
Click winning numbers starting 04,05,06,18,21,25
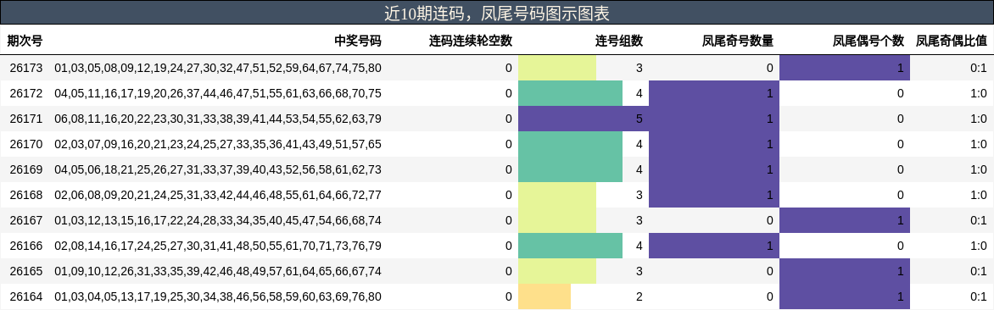[x=218, y=169]
